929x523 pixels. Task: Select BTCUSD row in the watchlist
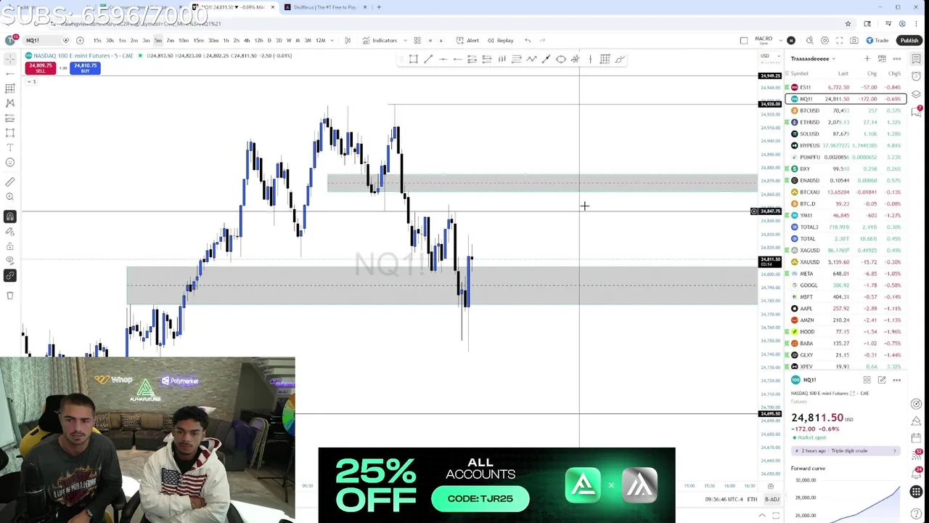coord(845,110)
